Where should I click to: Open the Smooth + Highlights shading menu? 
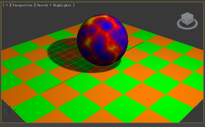coord(54,5)
